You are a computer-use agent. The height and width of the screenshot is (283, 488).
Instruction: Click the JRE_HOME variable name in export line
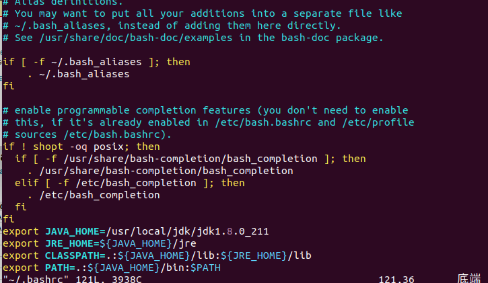(69, 243)
